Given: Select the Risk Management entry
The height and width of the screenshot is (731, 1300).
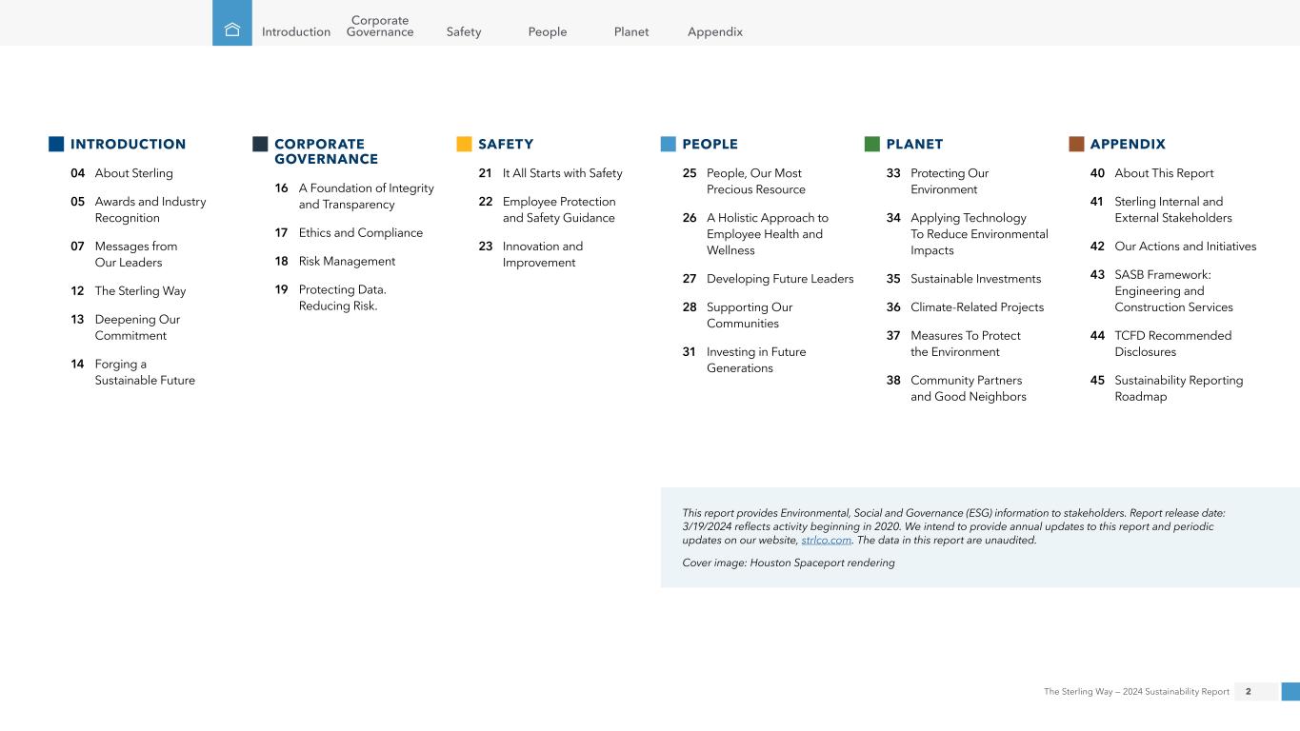Looking at the screenshot, I should 347,261.
